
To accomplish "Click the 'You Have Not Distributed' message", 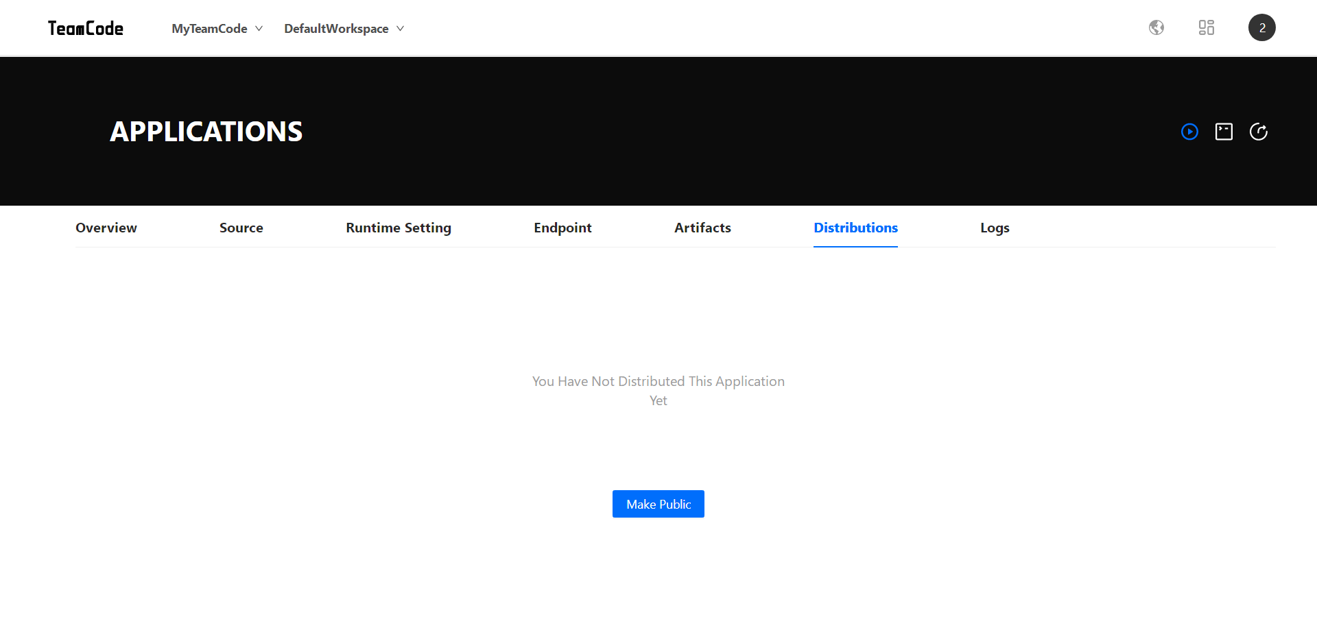I will coord(658,391).
